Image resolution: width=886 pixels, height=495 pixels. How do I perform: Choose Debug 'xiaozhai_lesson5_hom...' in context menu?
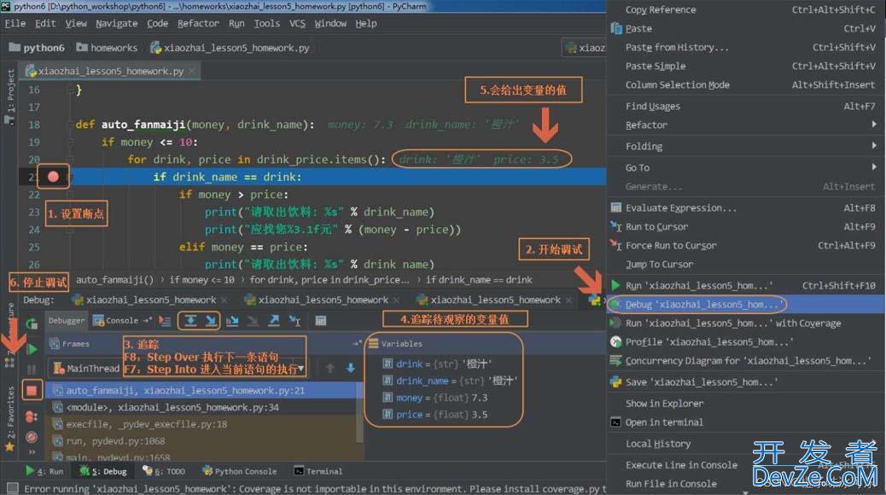pos(746,305)
